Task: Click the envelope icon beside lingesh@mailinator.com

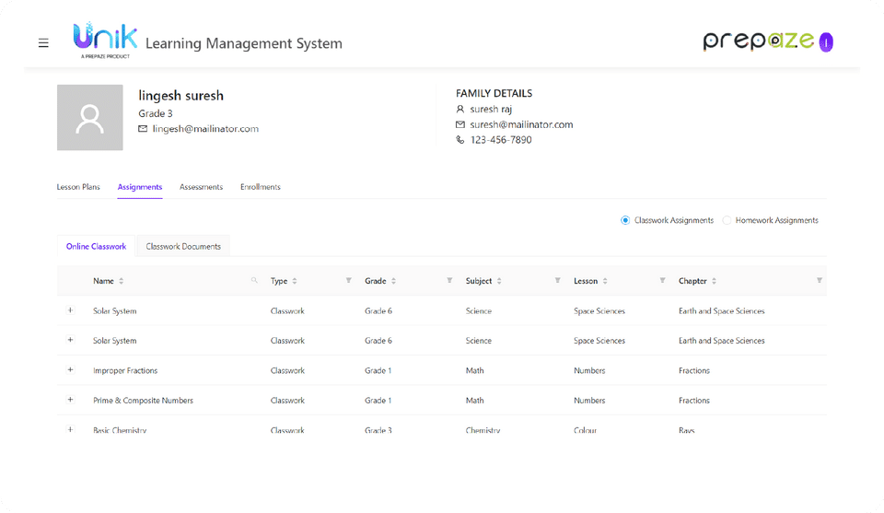Action: click(143, 129)
